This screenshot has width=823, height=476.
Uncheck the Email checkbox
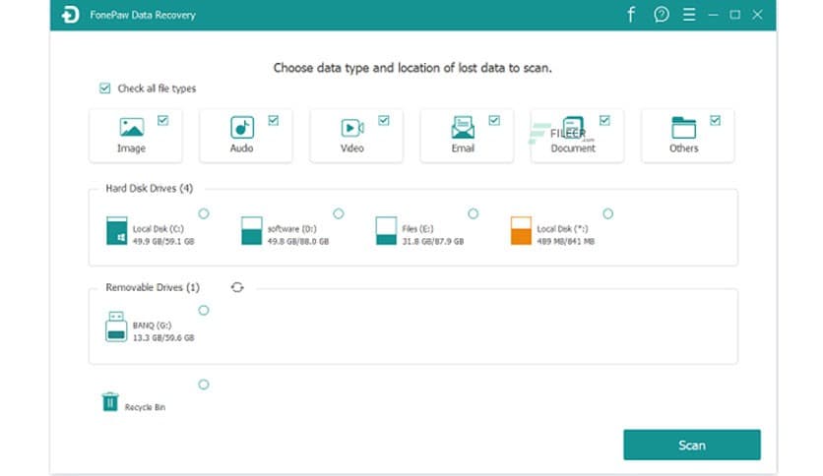[494, 121]
